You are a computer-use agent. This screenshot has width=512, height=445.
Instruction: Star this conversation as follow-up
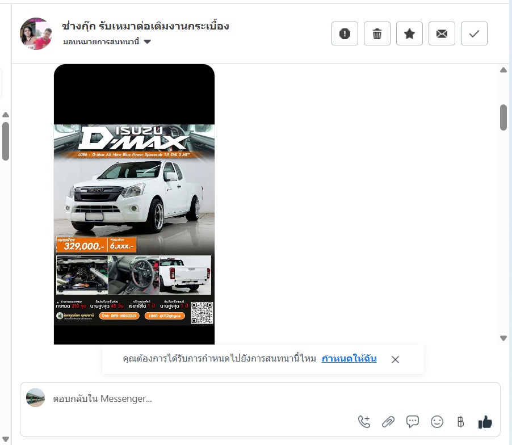(x=409, y=33)
